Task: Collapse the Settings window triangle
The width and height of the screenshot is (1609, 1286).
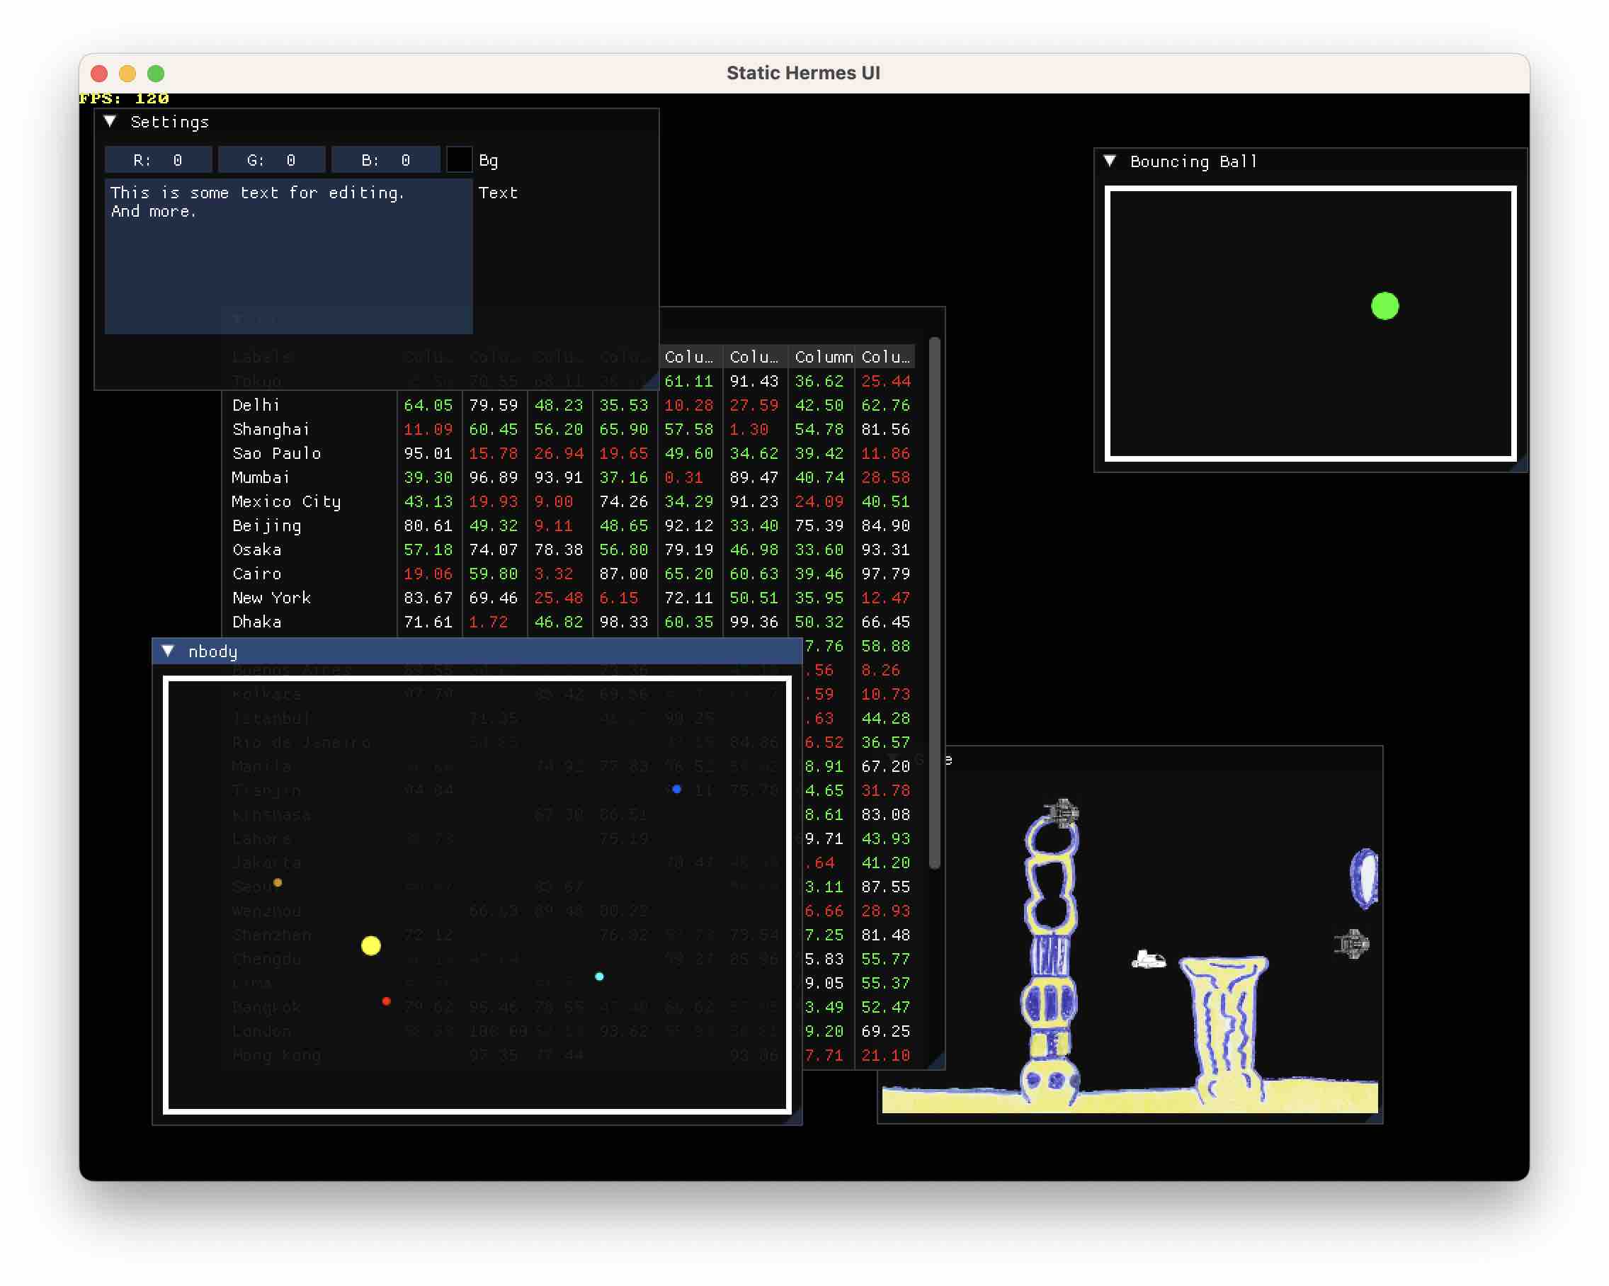Action: (110, 122)
